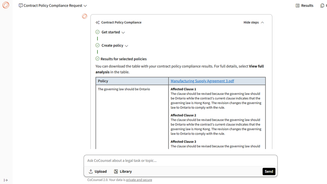Collapse steps with Hide steps

click(254, 22)
